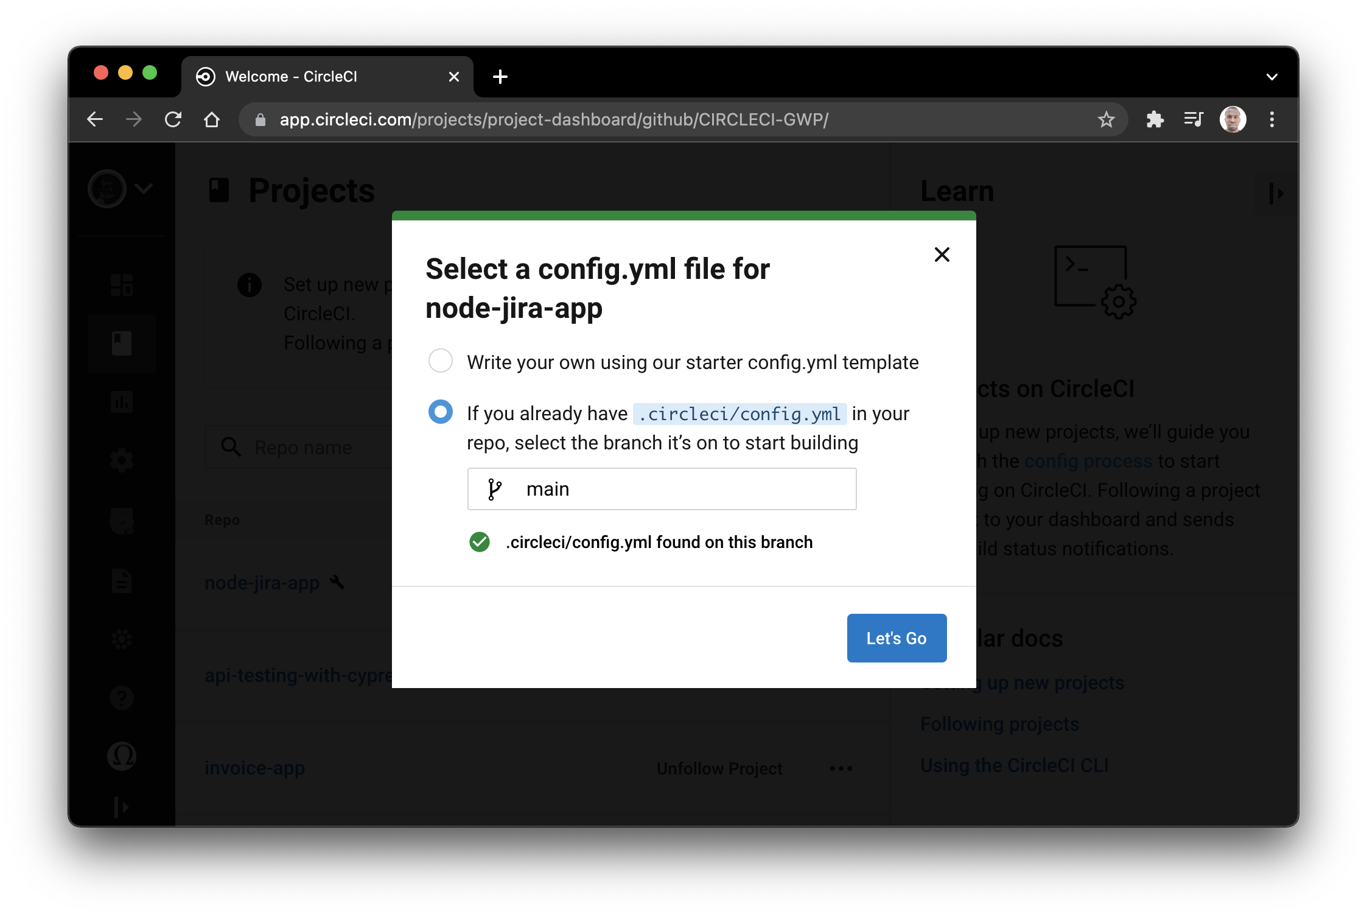
Task: Select the starter config.yml template radio option
Action: [441, 361]
